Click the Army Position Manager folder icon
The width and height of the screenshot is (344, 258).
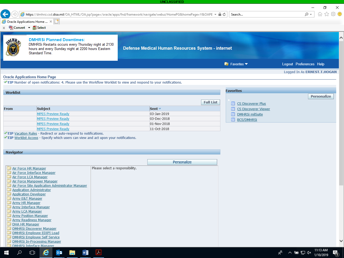point(9,215)
